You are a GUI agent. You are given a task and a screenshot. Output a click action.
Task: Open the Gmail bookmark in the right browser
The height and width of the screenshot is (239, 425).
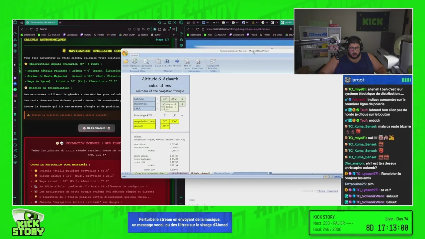pyautogui.click(x=278, y=35)
